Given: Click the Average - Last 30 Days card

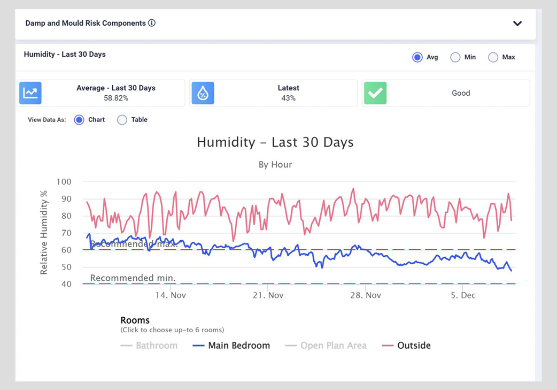Looking at the screenshot, I should (x=115, y=93).
